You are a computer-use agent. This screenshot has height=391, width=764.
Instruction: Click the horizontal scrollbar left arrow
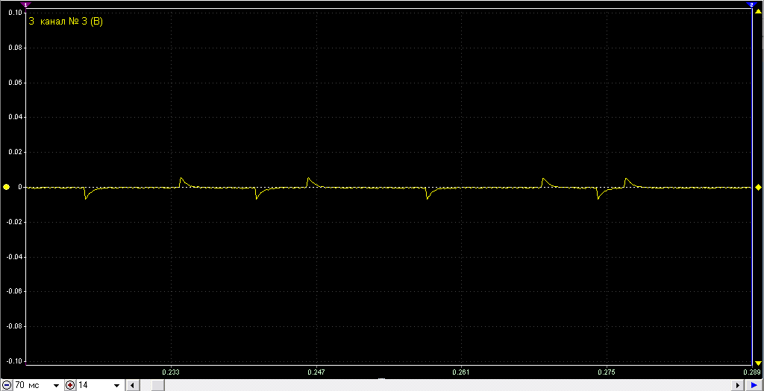pos(131,385)
